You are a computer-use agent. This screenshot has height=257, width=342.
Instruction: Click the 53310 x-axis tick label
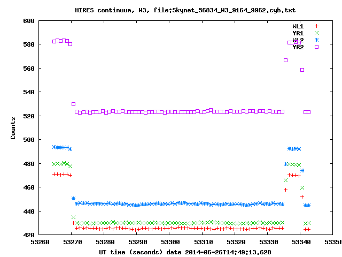203,242
